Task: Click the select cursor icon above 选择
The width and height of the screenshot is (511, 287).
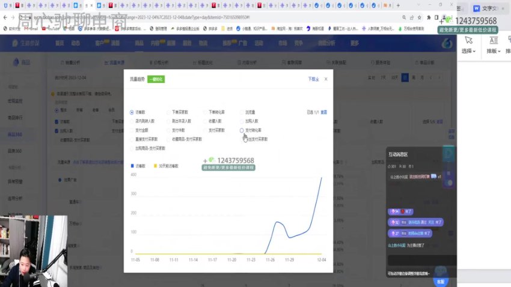Action: 468,40
